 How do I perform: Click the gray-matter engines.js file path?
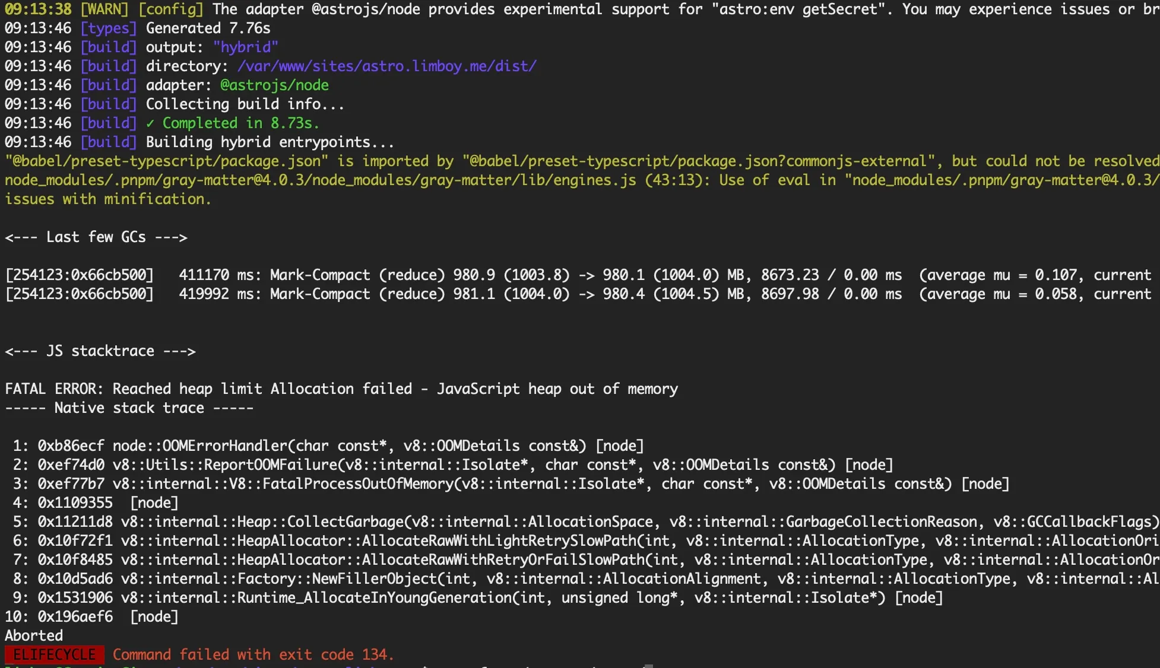[x=321, y=180]
